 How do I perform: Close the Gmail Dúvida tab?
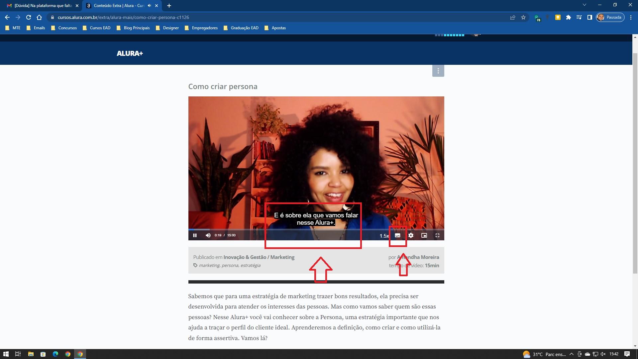point(77,6)
